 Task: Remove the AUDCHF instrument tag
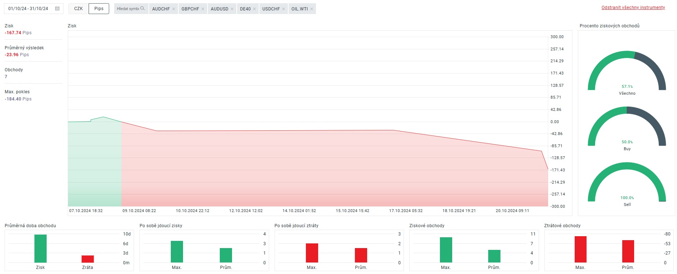174,9
